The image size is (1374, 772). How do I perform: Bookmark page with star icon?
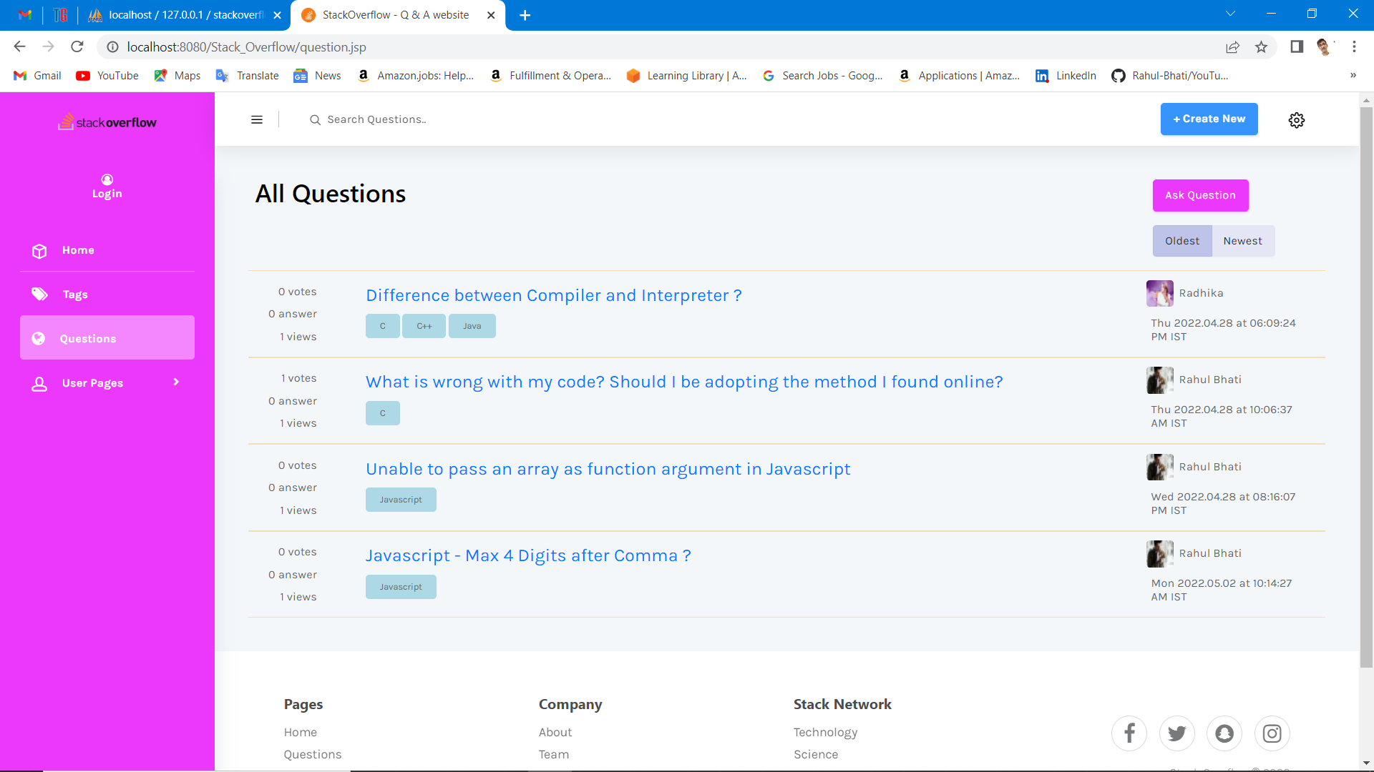pyautogui.click(x=1261, y=47)
